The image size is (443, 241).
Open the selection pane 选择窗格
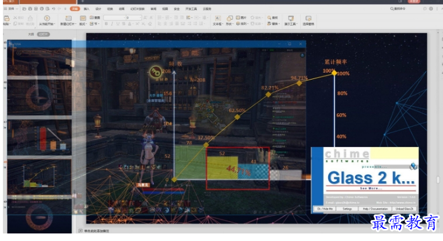tap(308, 20)
